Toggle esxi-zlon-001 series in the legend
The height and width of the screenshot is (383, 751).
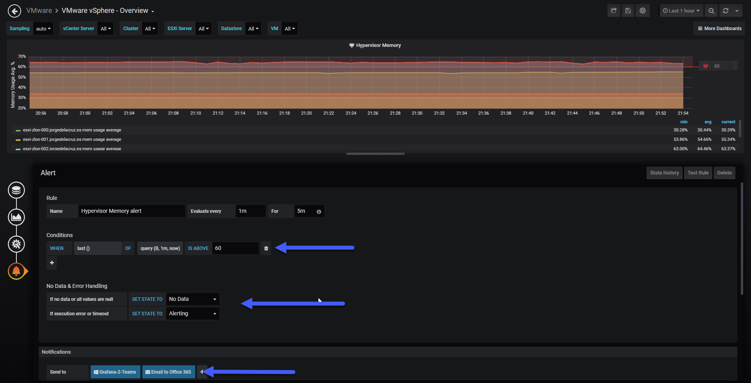[72, 139]
